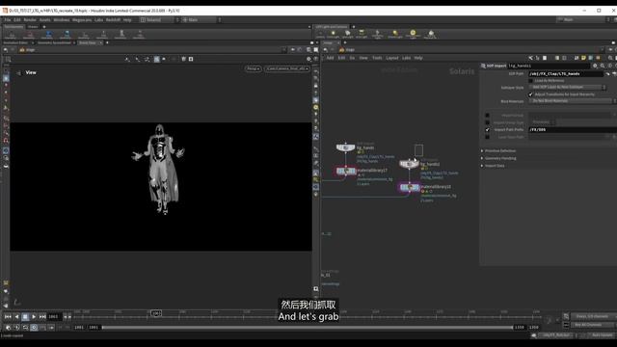This screenshot has width=617, height=347.
Task: Select the ltg_hands1 SOP Import node
Action: [409, 164]
